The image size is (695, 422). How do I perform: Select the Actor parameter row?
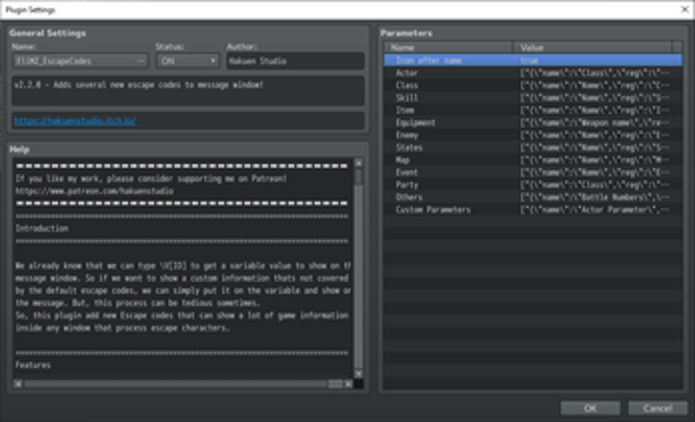533,73
